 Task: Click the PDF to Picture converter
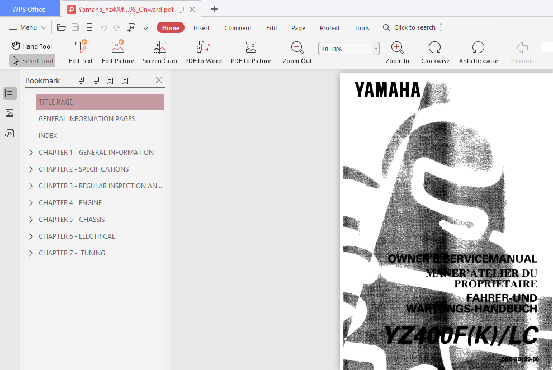point(251,52)
